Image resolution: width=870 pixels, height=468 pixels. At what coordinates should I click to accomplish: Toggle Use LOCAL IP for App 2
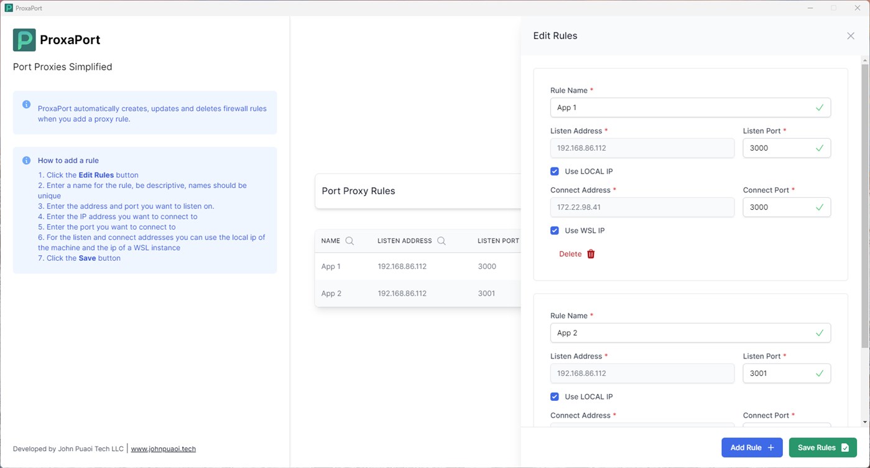tap(555, 396)
